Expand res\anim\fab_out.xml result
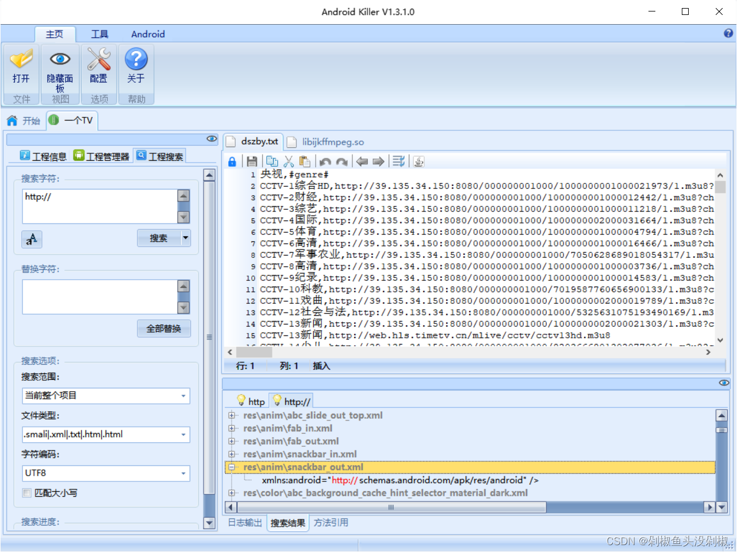737x552 pixels. tap(232, 441)
